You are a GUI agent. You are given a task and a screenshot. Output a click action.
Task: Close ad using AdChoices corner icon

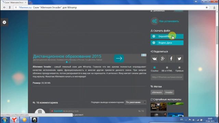tap(144, 55)
